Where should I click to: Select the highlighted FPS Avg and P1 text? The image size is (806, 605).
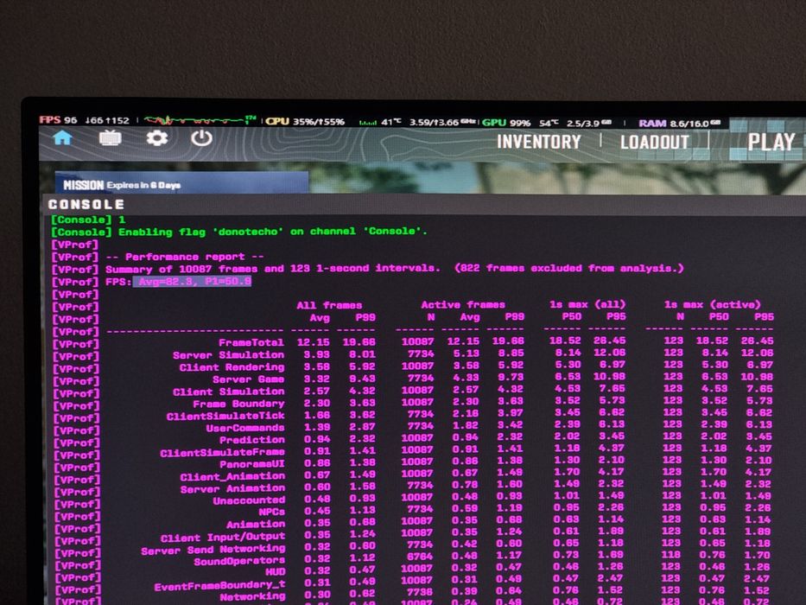click(193, 282)
